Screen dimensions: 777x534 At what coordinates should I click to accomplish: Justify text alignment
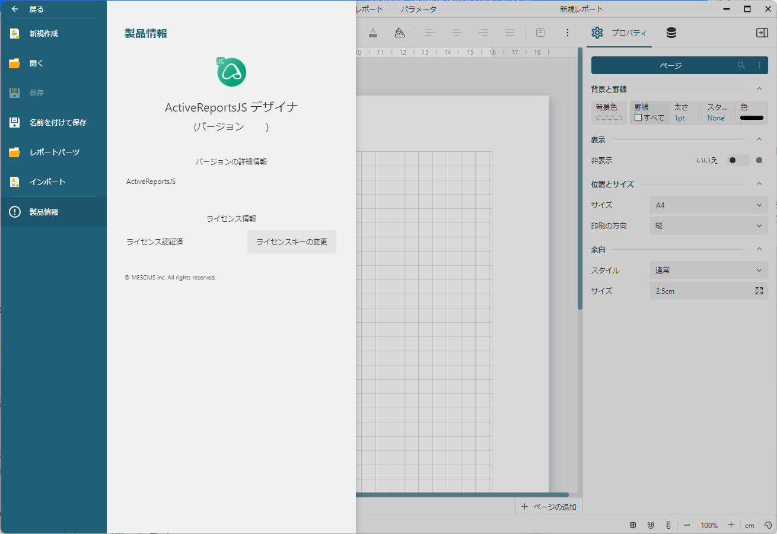coord(510,33)
